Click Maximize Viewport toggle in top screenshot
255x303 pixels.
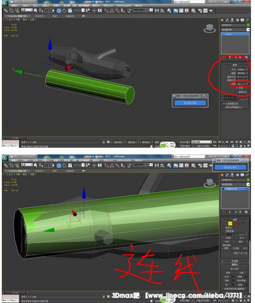[x=249, y=145]
